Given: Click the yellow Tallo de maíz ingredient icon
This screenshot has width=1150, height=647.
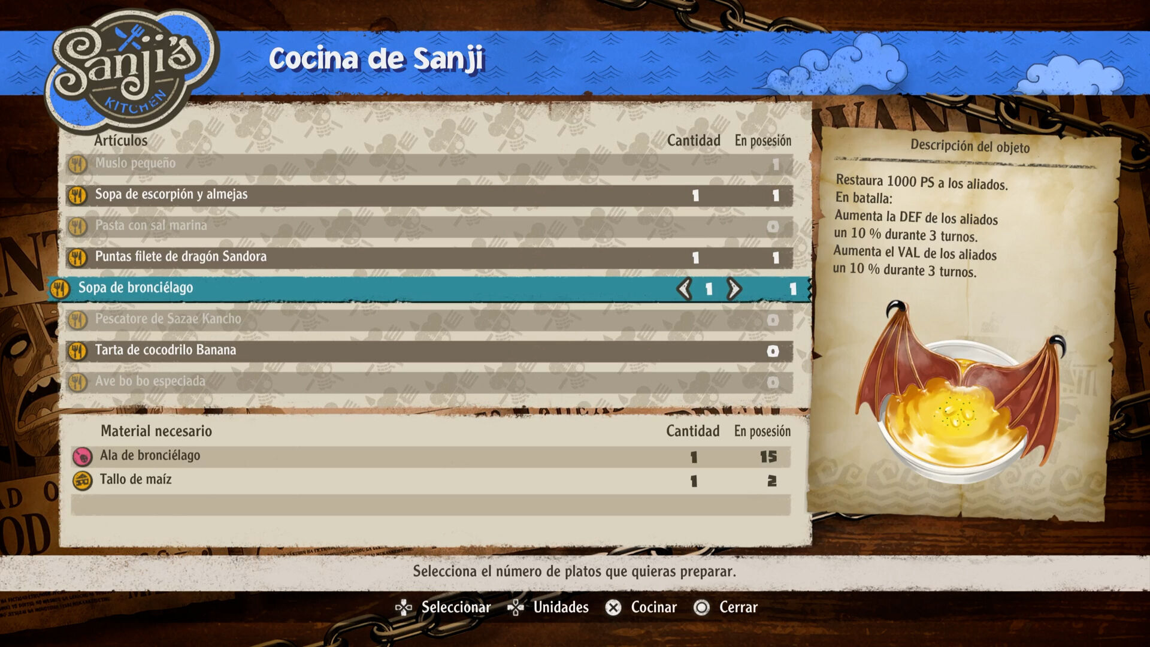Looking at the screenshot, I should tap(82, 480).
